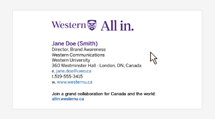Image resolution: width=215 pixels, height=119 pixels.
Task: Open the www.westernu.ca website link
Action: click(75, 82)
